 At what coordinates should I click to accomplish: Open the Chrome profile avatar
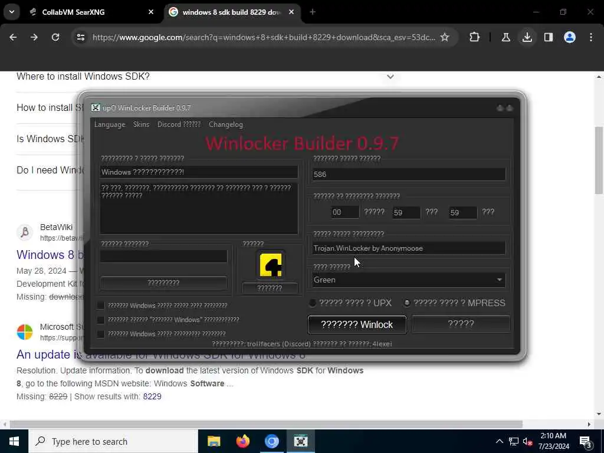(570, 37)
